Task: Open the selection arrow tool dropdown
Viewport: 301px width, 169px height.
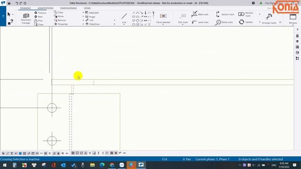Action: click(x=13, y=15)
